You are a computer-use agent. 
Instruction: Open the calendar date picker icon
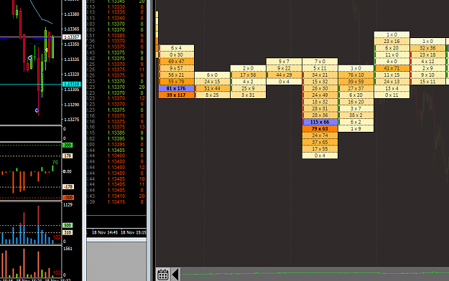163,275
